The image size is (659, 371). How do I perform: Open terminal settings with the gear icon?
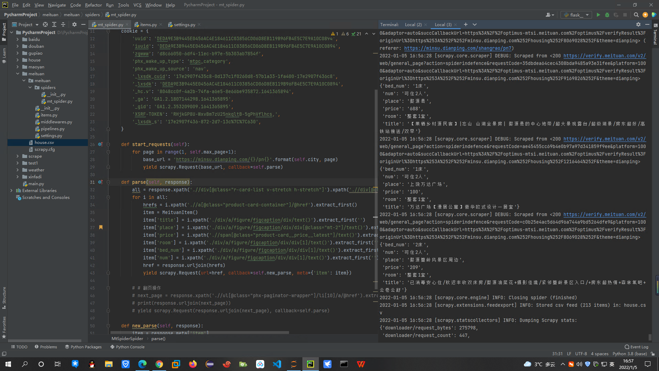[638, 24]
